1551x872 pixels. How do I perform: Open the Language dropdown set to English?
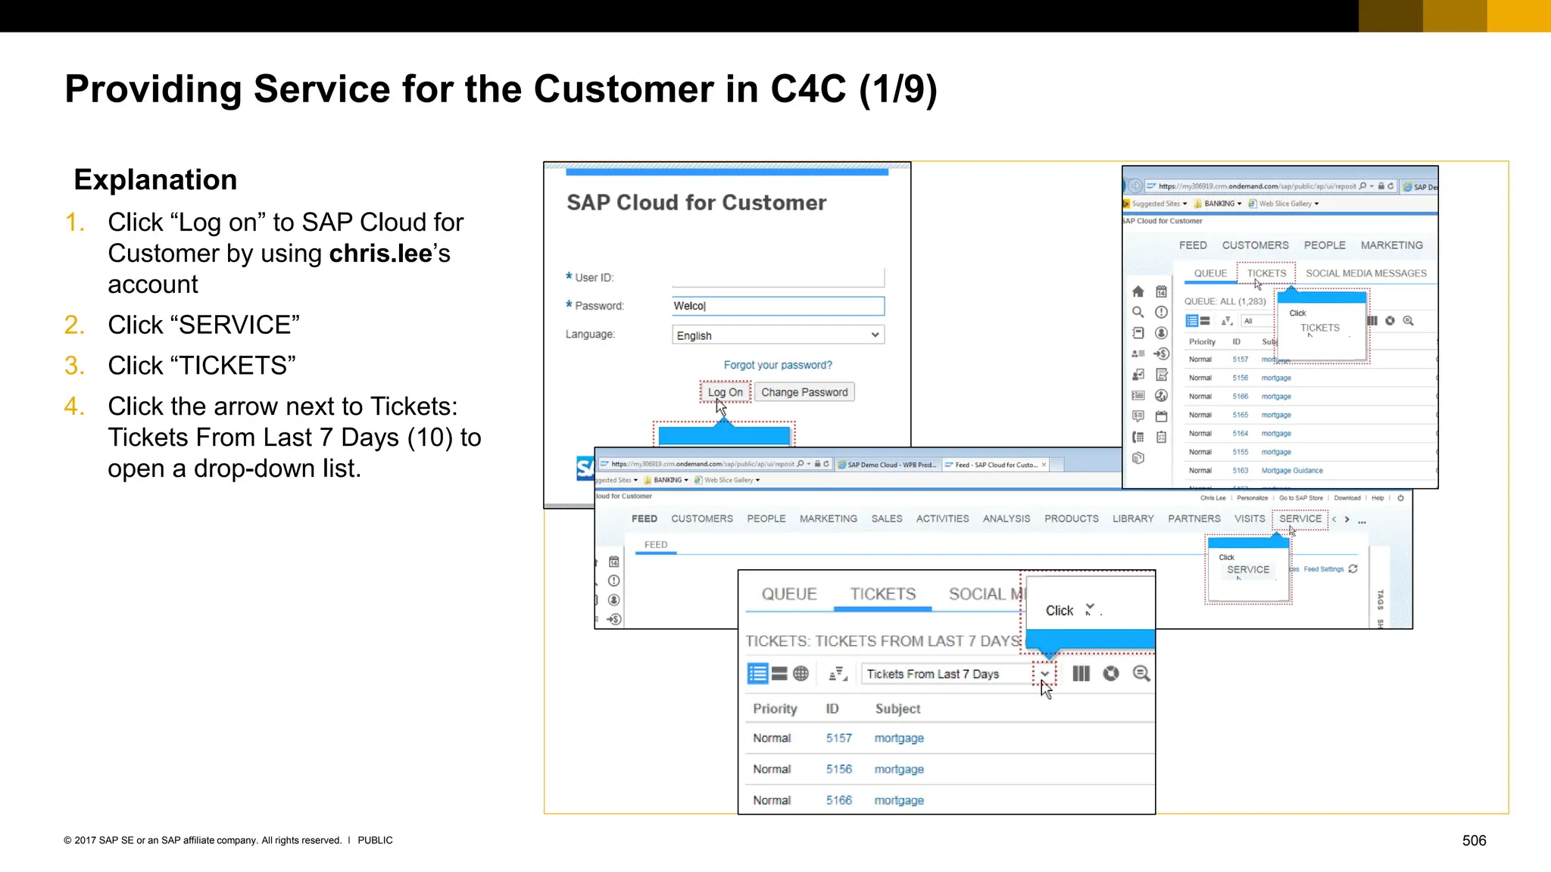point(778,335)
